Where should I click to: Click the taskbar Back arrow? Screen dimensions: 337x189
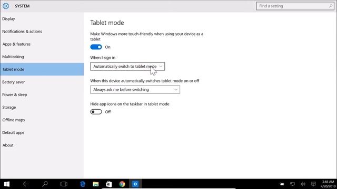pos(26,184)
